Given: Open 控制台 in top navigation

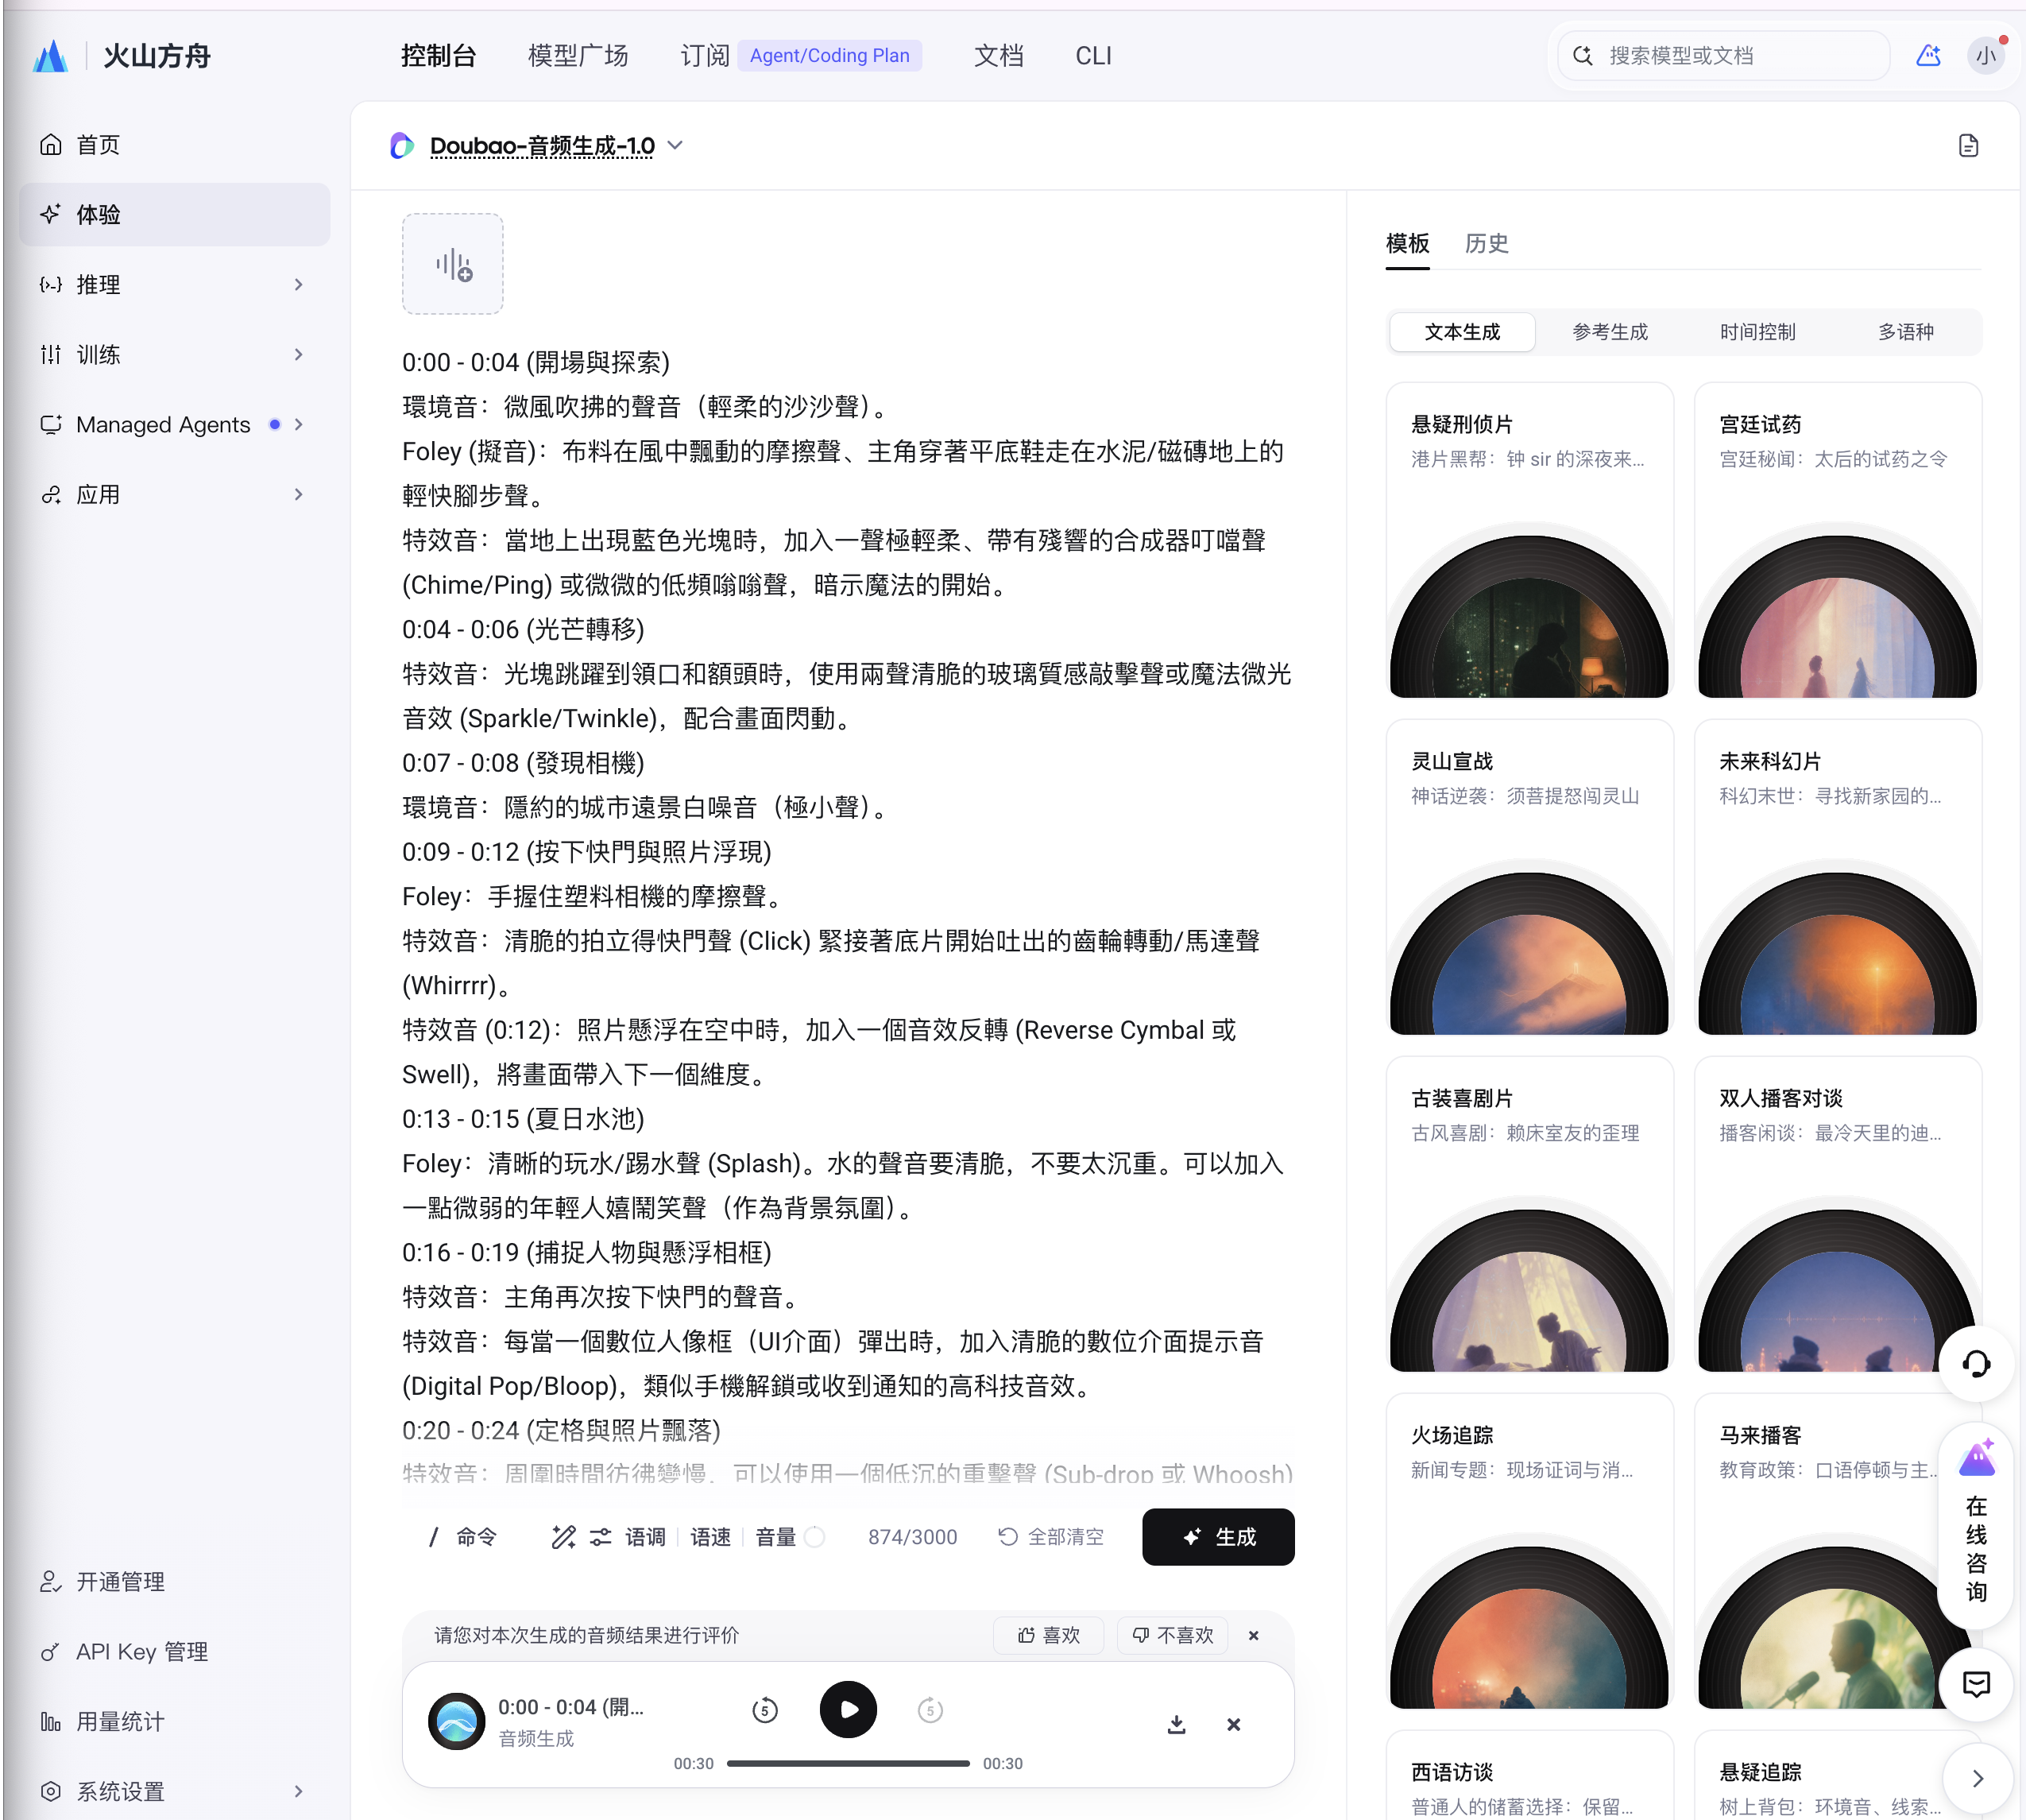Looking at the screenshot, I should [438, 56].
